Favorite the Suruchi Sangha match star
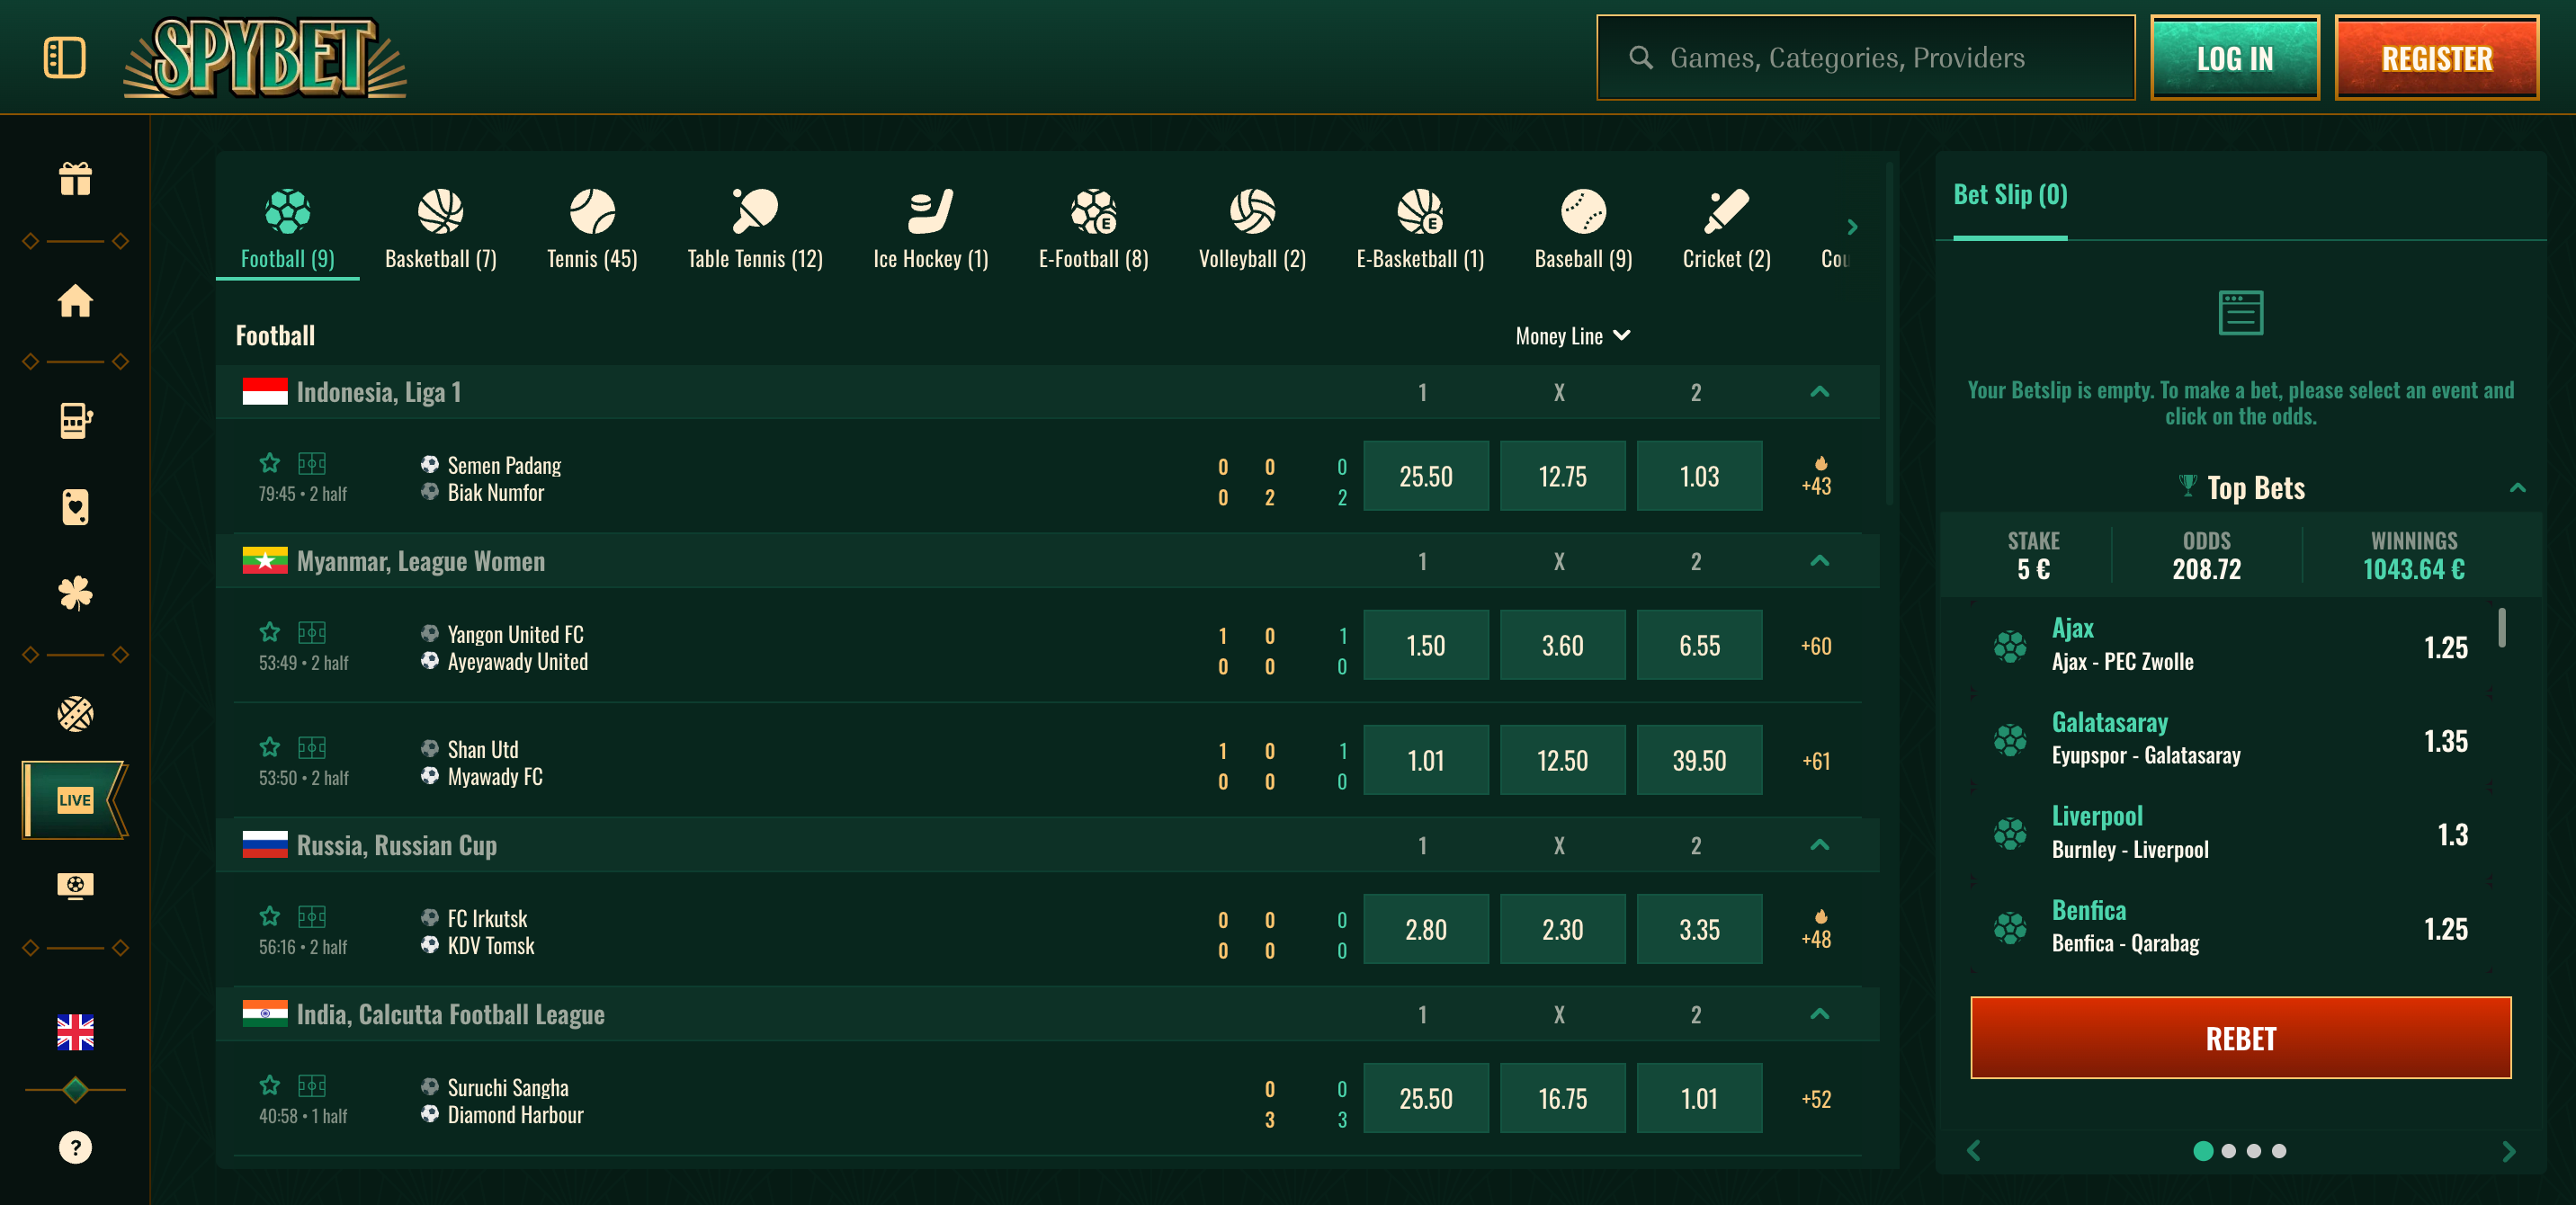The width and height of the screenshot is (2576, 1205). pyautogui.click(x=270, y=1085)
